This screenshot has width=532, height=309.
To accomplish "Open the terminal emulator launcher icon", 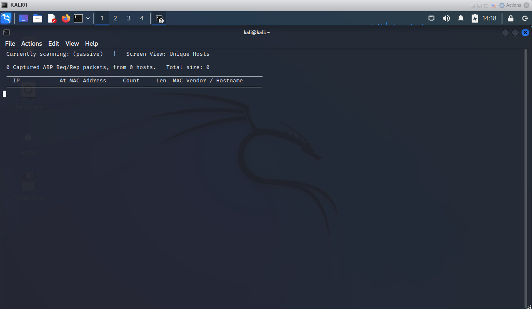I will coord(78,18).
